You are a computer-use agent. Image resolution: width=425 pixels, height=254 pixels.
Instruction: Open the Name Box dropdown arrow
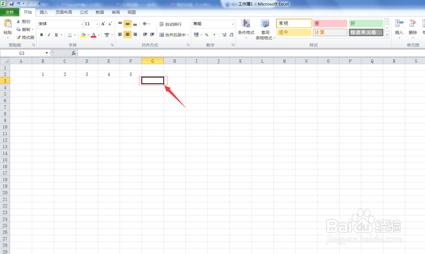coord(47,53)
